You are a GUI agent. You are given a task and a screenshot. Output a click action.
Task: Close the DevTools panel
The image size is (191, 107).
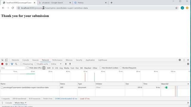(x=188, y=60)
